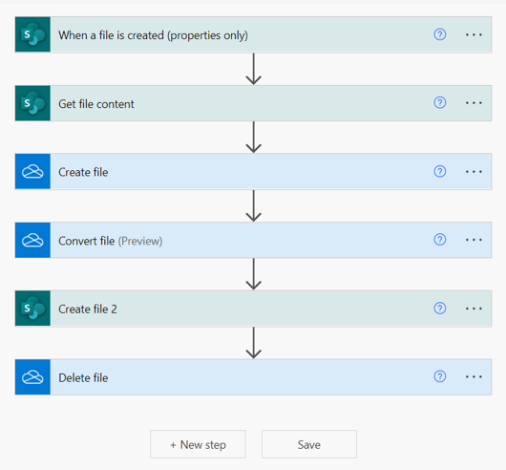506x470 pixels.
Task: Add a new step to the flow
Action: [x=198, y=444]
